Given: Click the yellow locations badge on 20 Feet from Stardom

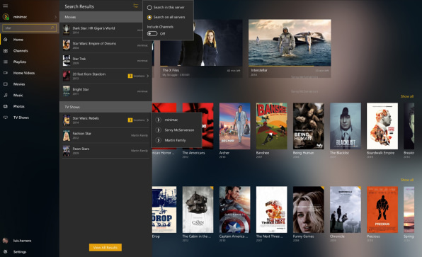Looking at the screenshot, I should coord(130,76).
